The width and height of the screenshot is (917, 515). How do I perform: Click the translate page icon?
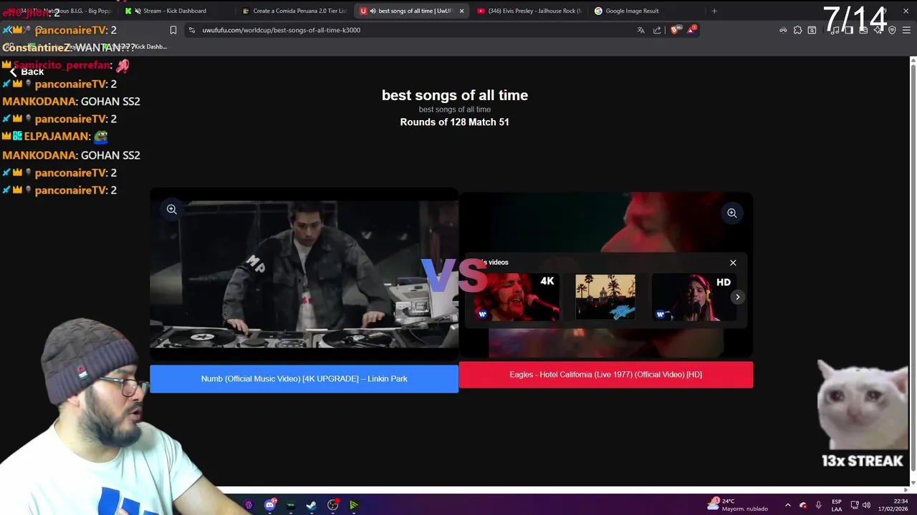click(x=640, y=30)
